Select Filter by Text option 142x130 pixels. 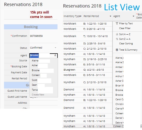tap(126, 24)
